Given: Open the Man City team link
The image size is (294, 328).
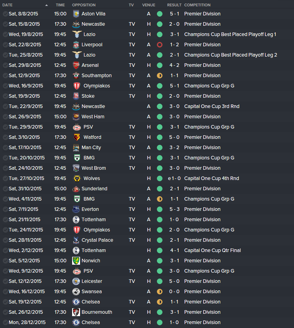Looking at the screenshot, I should point(91,148).
